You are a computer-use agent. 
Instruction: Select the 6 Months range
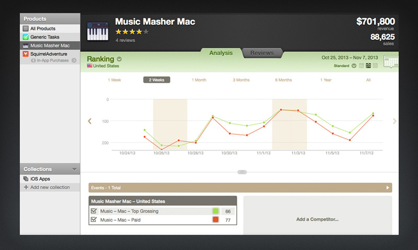pos(283,80)
